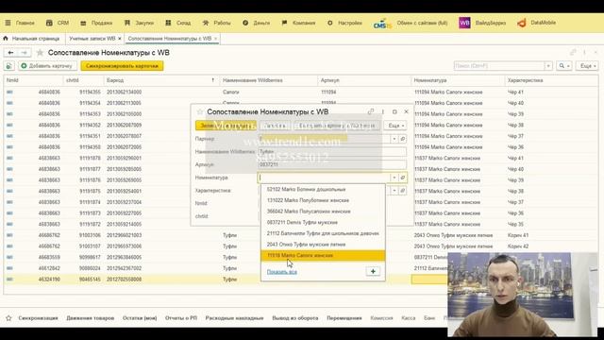This screenshot has width=604, height=340.
Task: Open the Номенклатура field's linked item icon
Action: tap(403, 178)
